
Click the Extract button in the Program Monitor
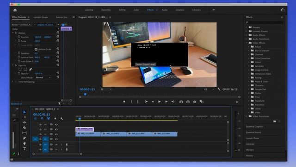[x=188, y=102]
